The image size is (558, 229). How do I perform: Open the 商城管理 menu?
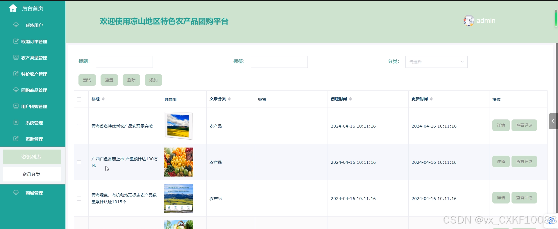(x=33, y=193)
